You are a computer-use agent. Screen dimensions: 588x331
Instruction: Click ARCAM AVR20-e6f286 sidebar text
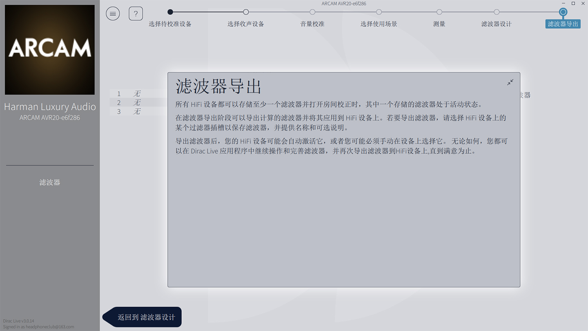pos(50,118)
